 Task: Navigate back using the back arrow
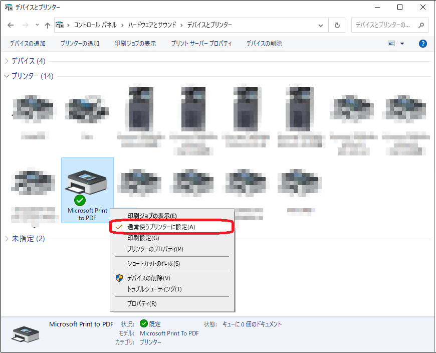tap(11, 25)
